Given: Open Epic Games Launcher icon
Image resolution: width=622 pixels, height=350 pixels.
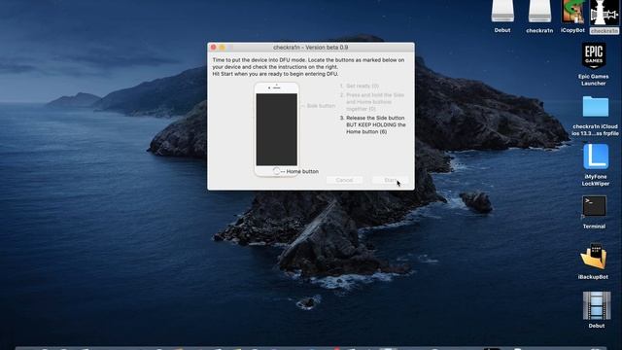Looking at the screenshot, I should click(594, 56).
